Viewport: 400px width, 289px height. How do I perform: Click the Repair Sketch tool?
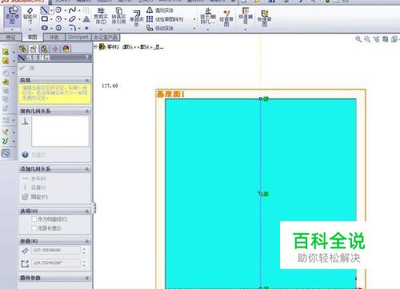[x=226, y=18]
